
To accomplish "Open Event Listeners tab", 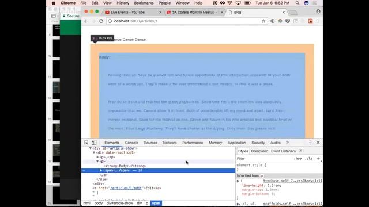I will pos(283,151).
